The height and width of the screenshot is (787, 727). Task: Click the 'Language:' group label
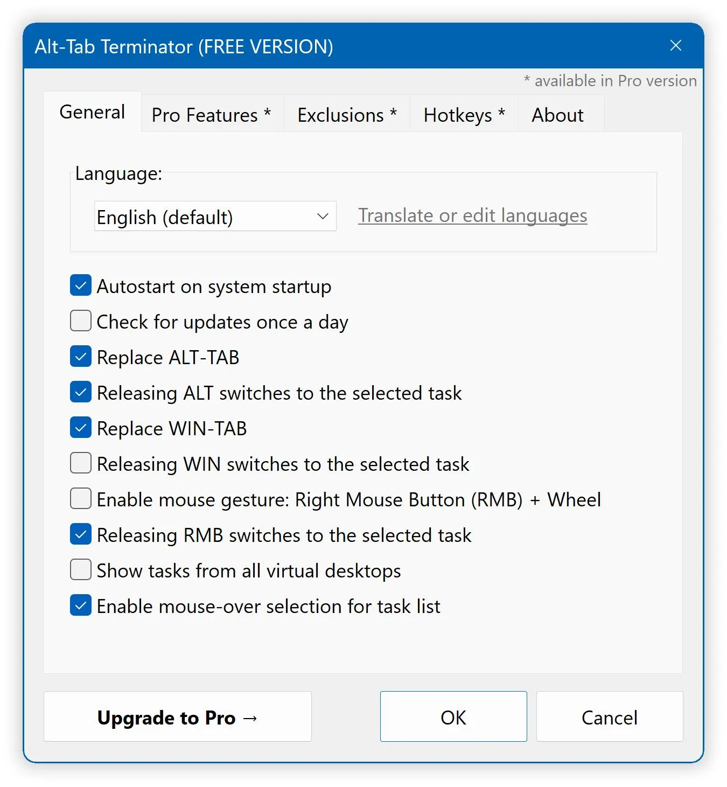coord(118,173)
